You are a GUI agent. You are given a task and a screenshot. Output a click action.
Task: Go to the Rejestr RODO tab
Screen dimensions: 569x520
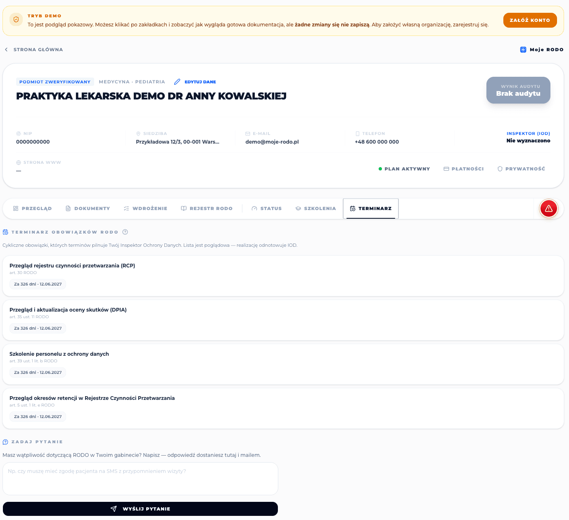click(x=207, y=208)
